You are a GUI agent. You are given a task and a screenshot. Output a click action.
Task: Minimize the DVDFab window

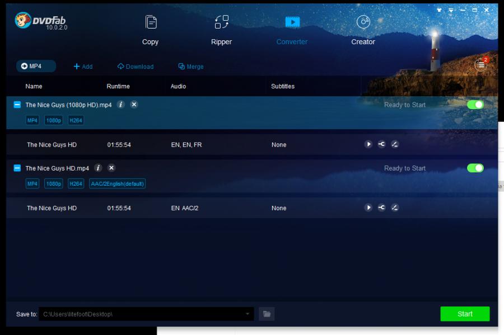point(463,10)
